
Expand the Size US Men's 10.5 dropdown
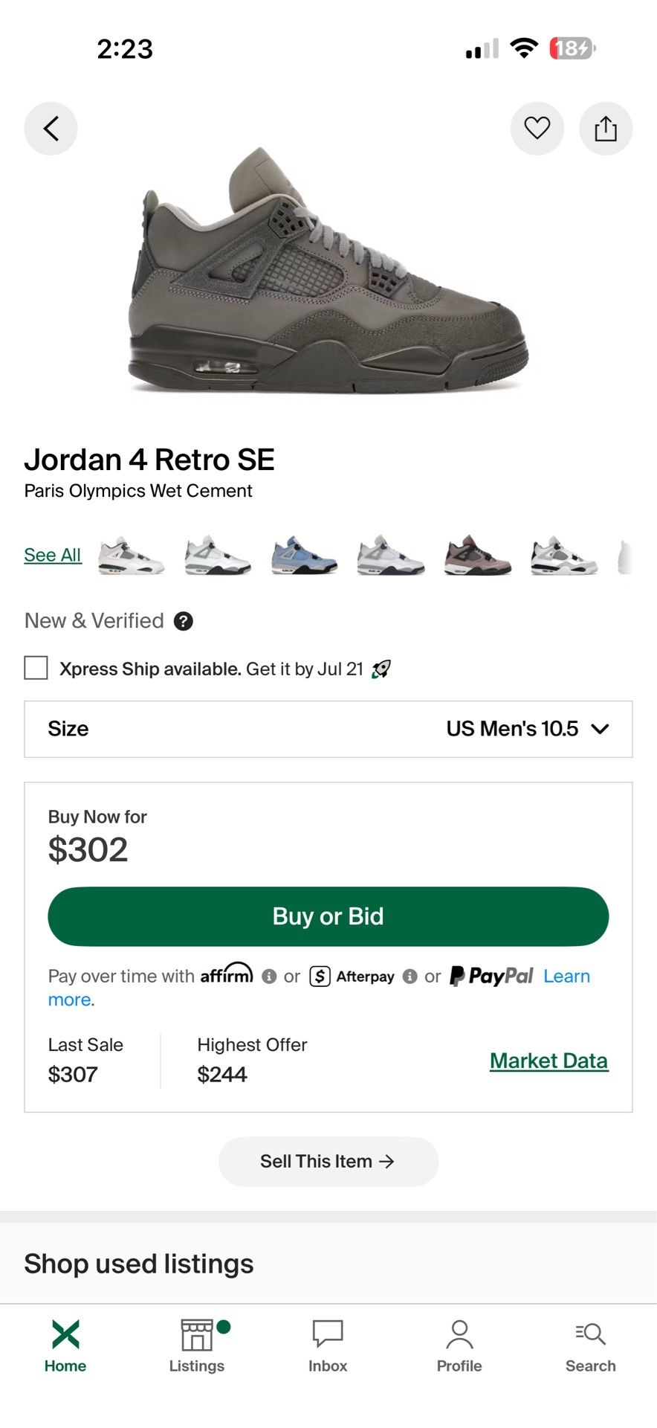328,729
